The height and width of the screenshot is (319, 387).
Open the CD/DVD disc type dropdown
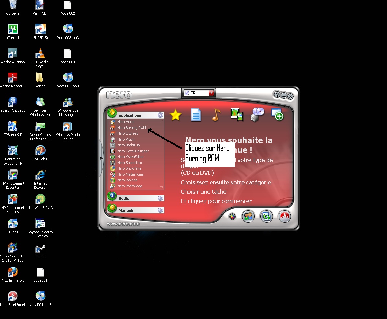coord(211,93)
